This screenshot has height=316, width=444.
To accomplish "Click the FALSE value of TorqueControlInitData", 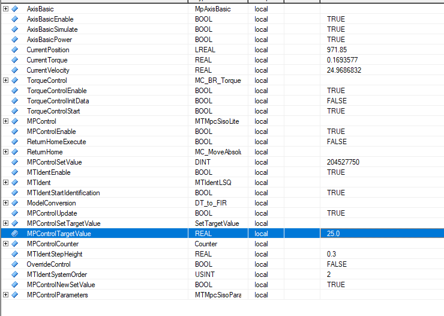I will 337,101.
